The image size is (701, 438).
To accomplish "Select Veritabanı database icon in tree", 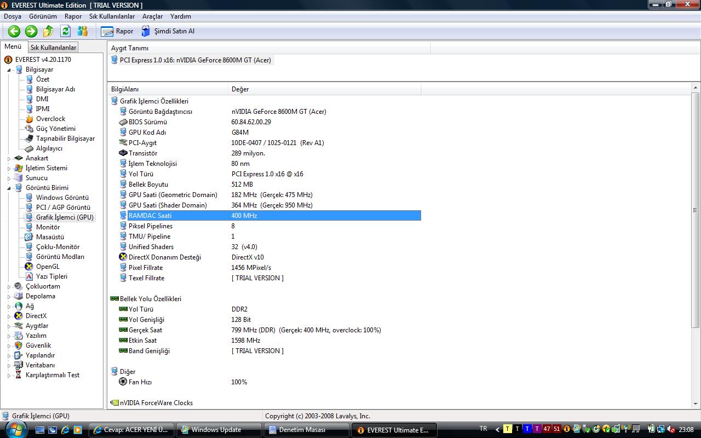I will click(19, 365).
